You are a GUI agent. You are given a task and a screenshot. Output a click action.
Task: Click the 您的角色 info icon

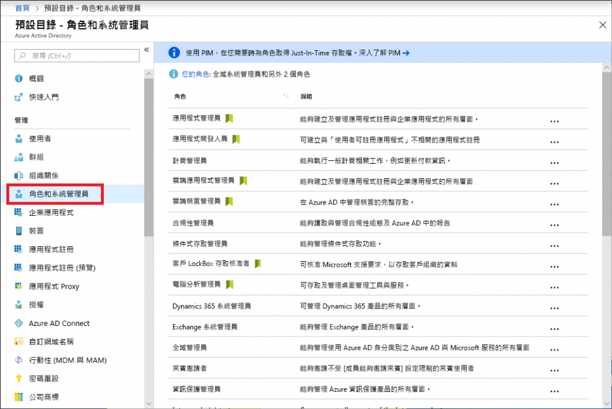click(x=174, y=74)
